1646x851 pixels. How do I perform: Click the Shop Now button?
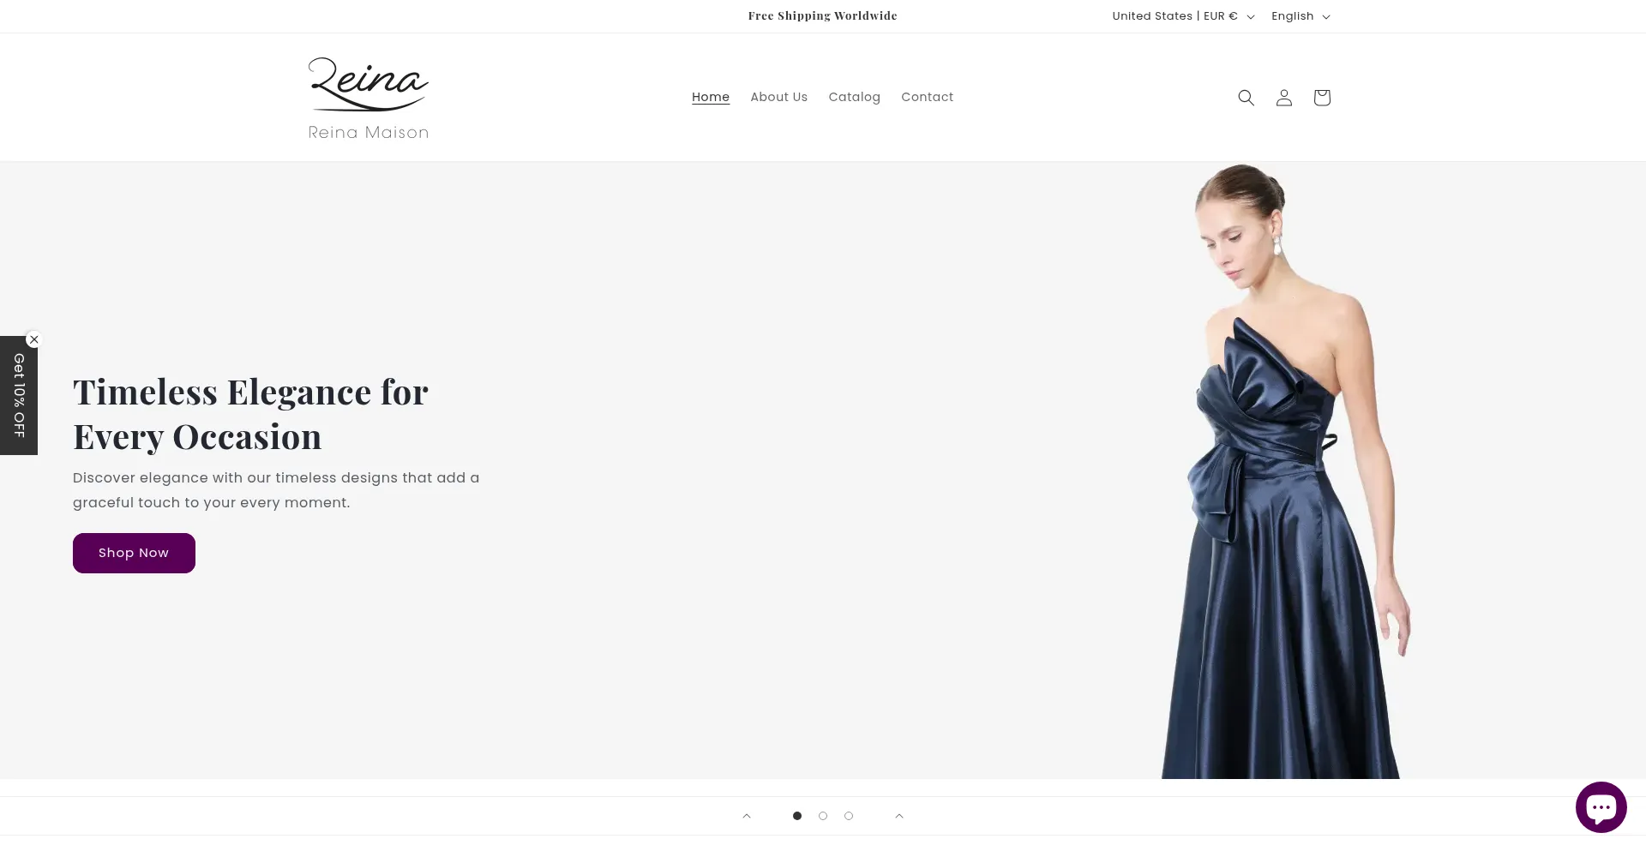point(134,553)
